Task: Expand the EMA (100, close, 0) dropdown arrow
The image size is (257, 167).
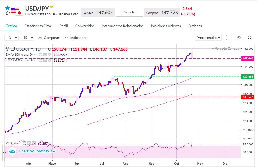Action: (x=35, y=55)
